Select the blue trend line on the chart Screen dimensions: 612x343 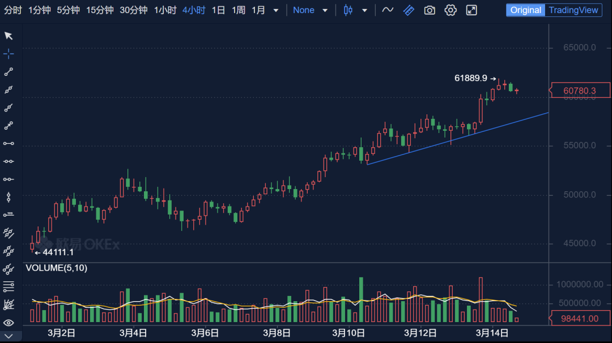pos(458,138)
